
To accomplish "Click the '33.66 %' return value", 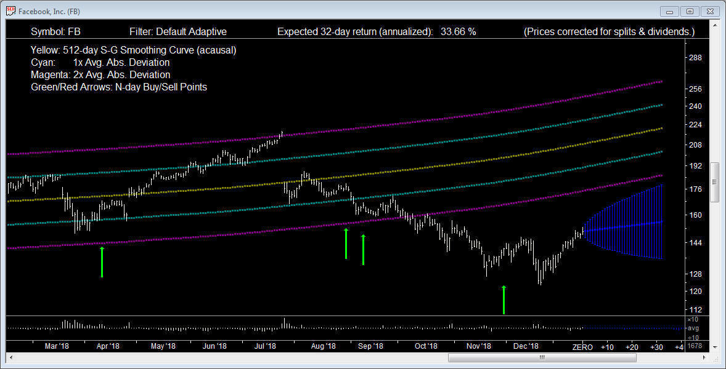I will (x=459, y=31).
